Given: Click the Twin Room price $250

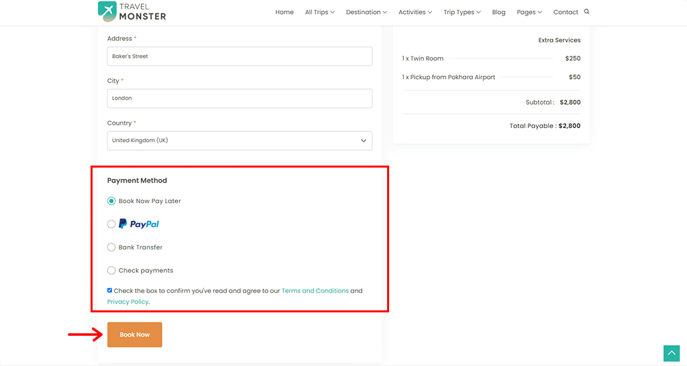Looking at the screenshot, I should (x=573, y=58).
